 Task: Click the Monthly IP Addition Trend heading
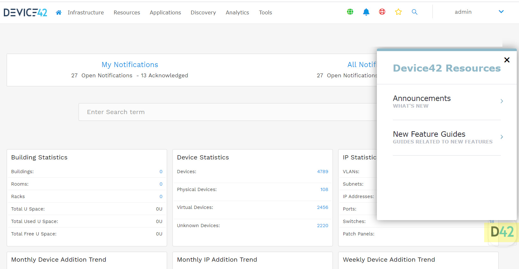(217, 260)
